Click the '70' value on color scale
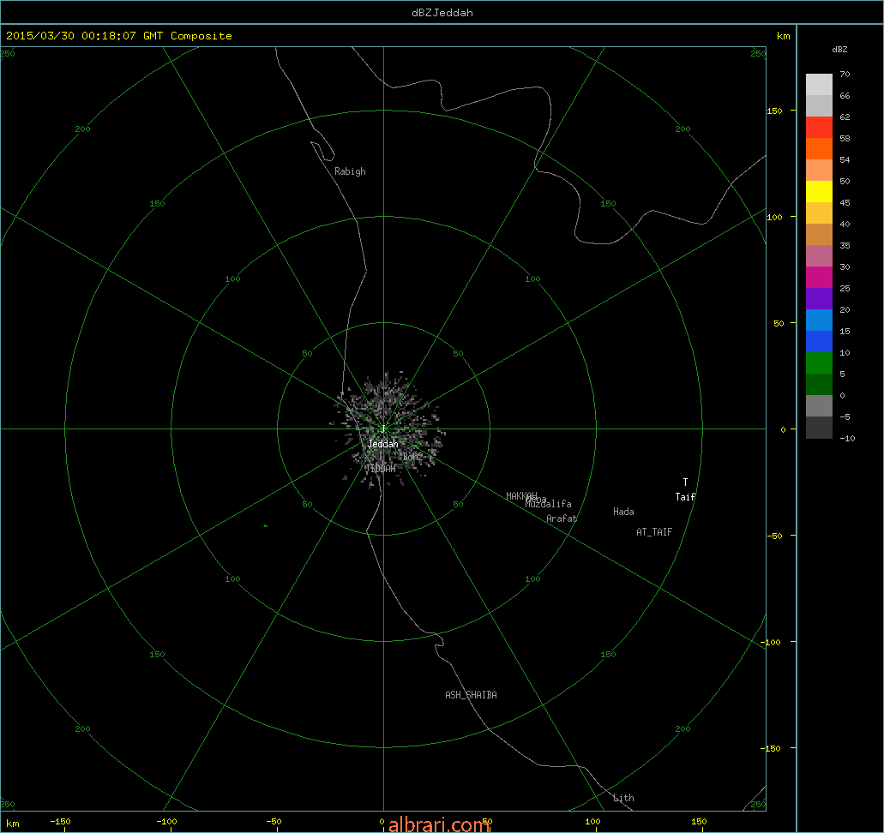Image resolution: width=884 pixels, height=833 pixels. point(845,74)
